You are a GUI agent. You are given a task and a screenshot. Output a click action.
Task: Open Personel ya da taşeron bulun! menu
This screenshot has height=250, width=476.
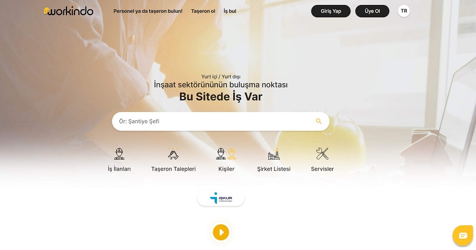[148, 11]
